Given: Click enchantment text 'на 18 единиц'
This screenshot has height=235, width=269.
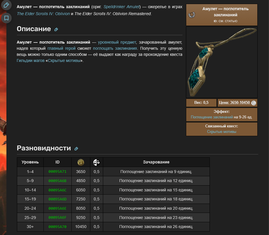Looking at the screenshot, I should (180, 199).
